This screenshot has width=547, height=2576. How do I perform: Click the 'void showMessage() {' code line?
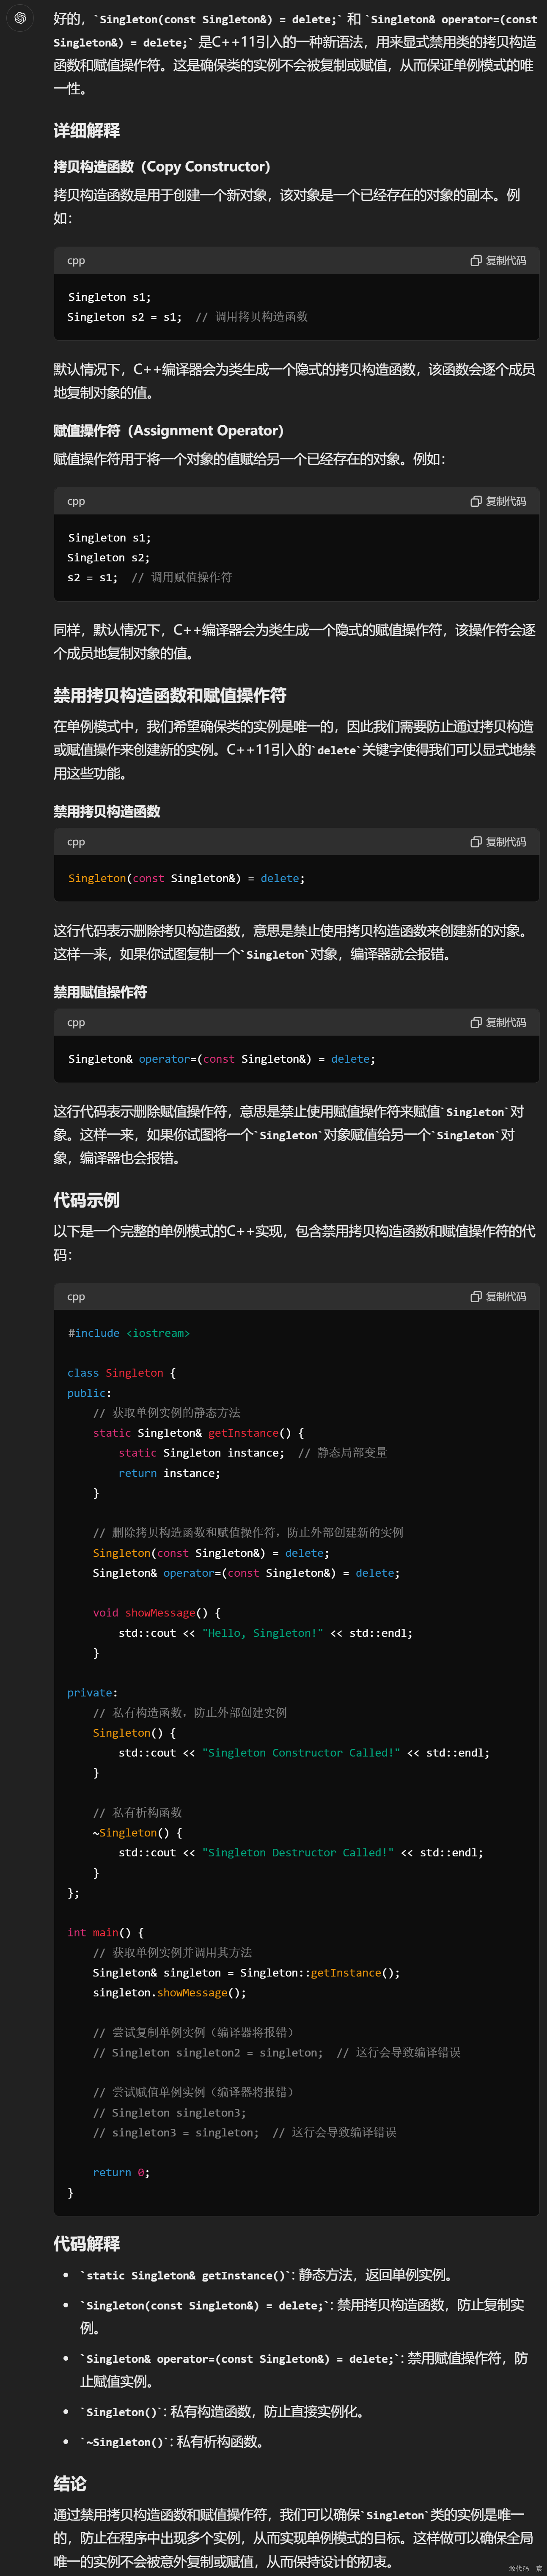(157, 1613)
